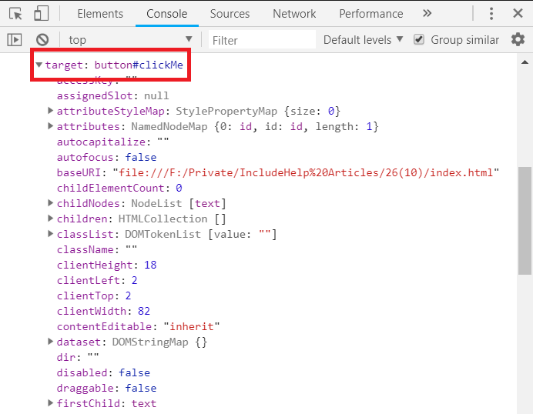The height and width of the screenshot is (414, 533).
Task: Select the draggable: false row
Action: tap(107, 388)
